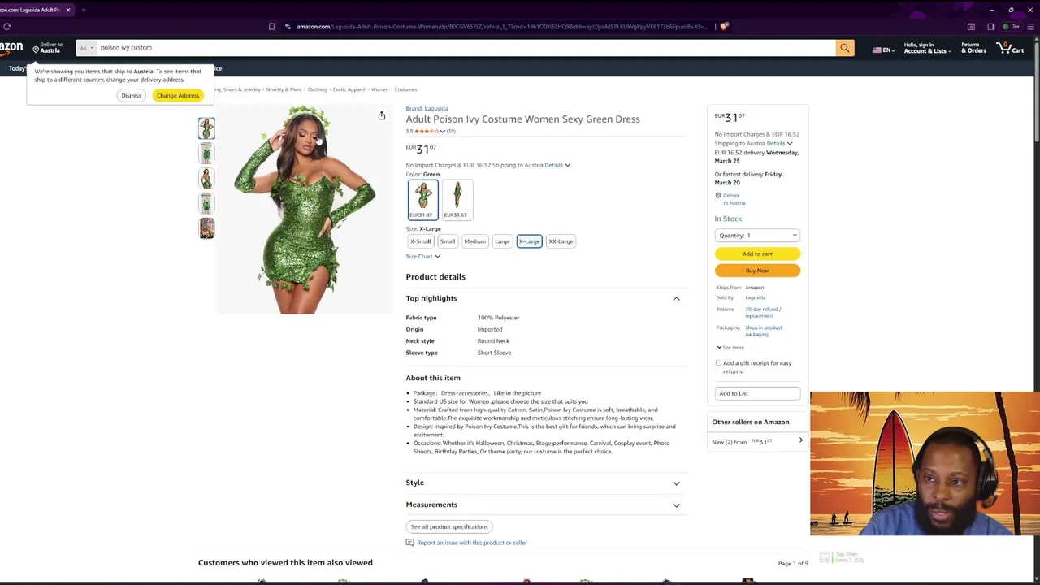The width and height of the screenshot is (1040, 585).
Task: Open Returns & Orders
Action: [973, 48]
